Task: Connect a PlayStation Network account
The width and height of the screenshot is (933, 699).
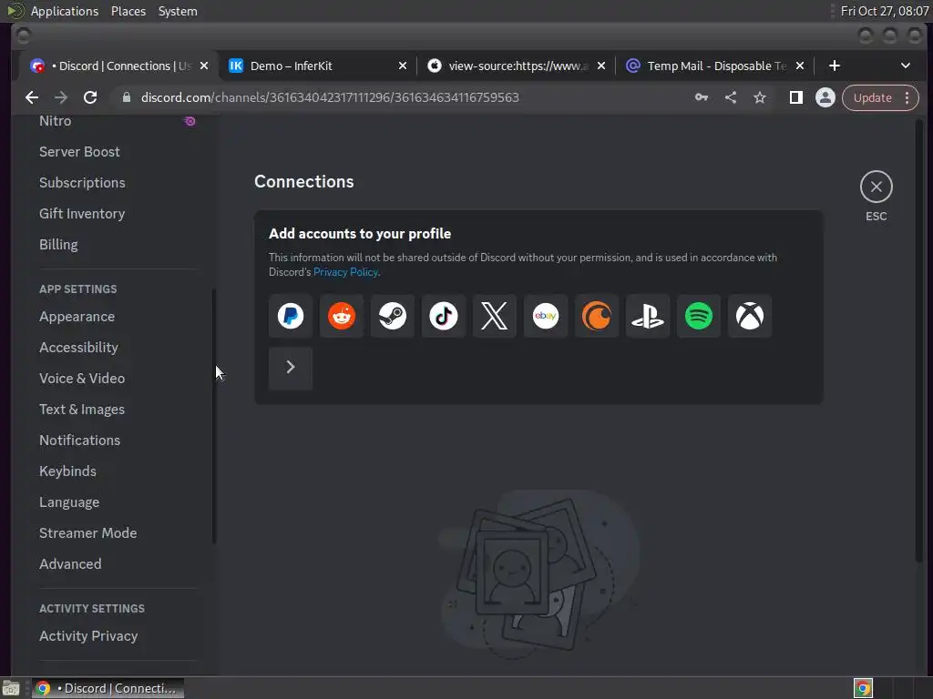Action: click(648, 316)
